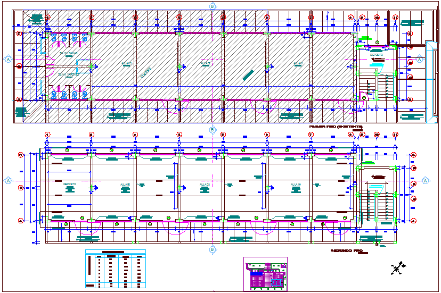Select section marker B at top of sheet
Viewport: 441px width, 293px height.
pos(213,6)
